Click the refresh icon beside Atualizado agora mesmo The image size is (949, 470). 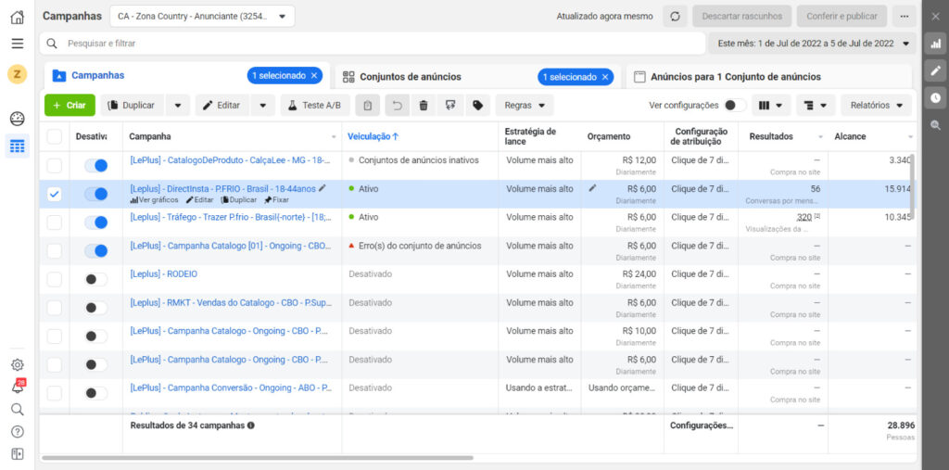tap(675, 17)
